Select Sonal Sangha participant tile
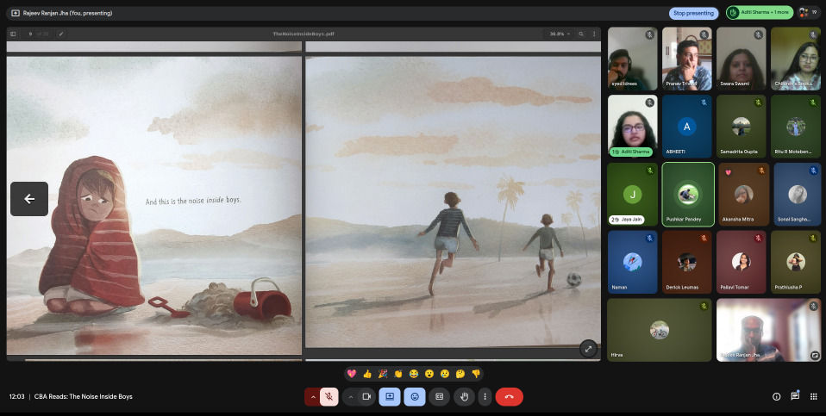The image size is (826, 416). [798, 195]
